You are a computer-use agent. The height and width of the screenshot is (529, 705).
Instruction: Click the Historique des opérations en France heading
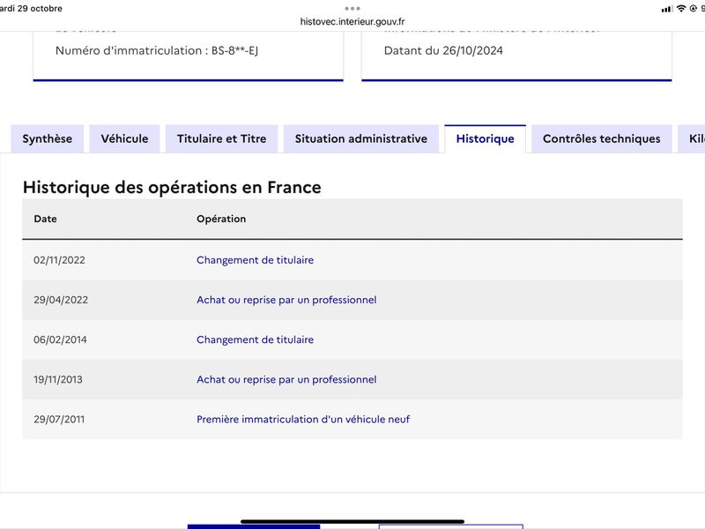click(x=172, y=187)
